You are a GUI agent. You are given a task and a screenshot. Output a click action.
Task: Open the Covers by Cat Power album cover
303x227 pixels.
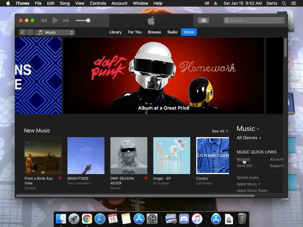coord(212,155)
